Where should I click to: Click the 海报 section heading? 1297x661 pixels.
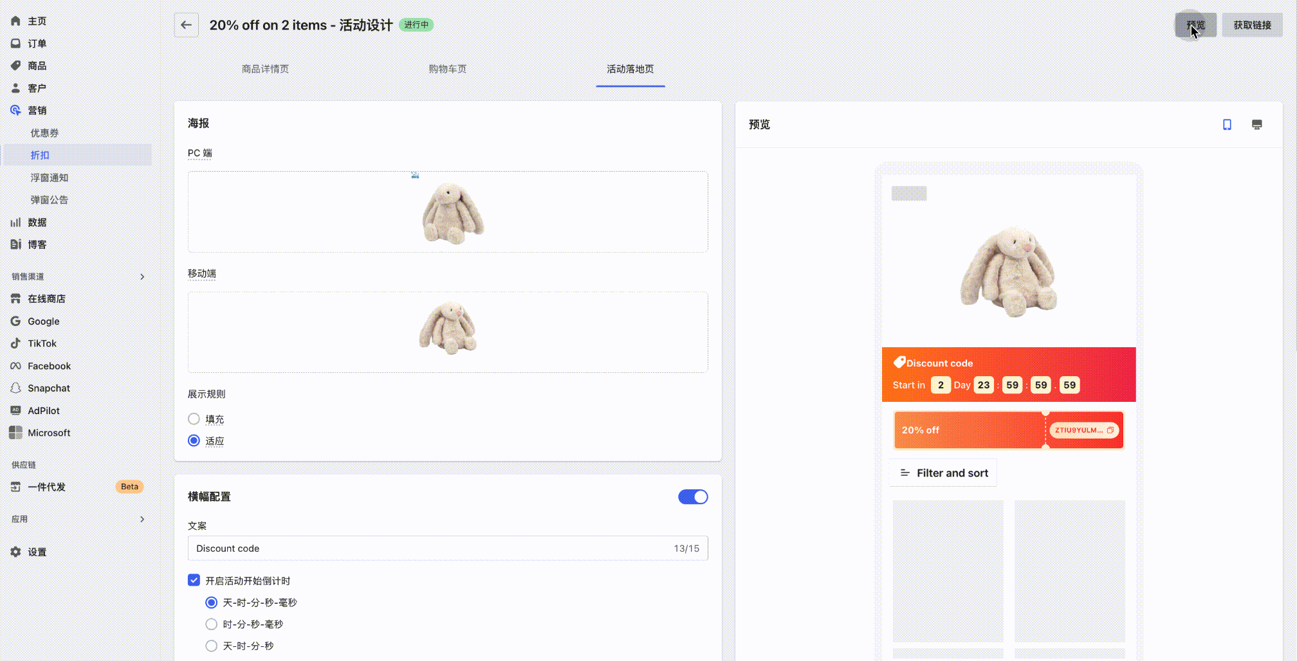coord(198,123)
